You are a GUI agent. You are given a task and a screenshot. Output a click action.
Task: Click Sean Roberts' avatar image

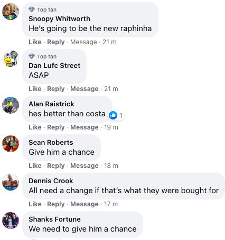click(11, 144)
